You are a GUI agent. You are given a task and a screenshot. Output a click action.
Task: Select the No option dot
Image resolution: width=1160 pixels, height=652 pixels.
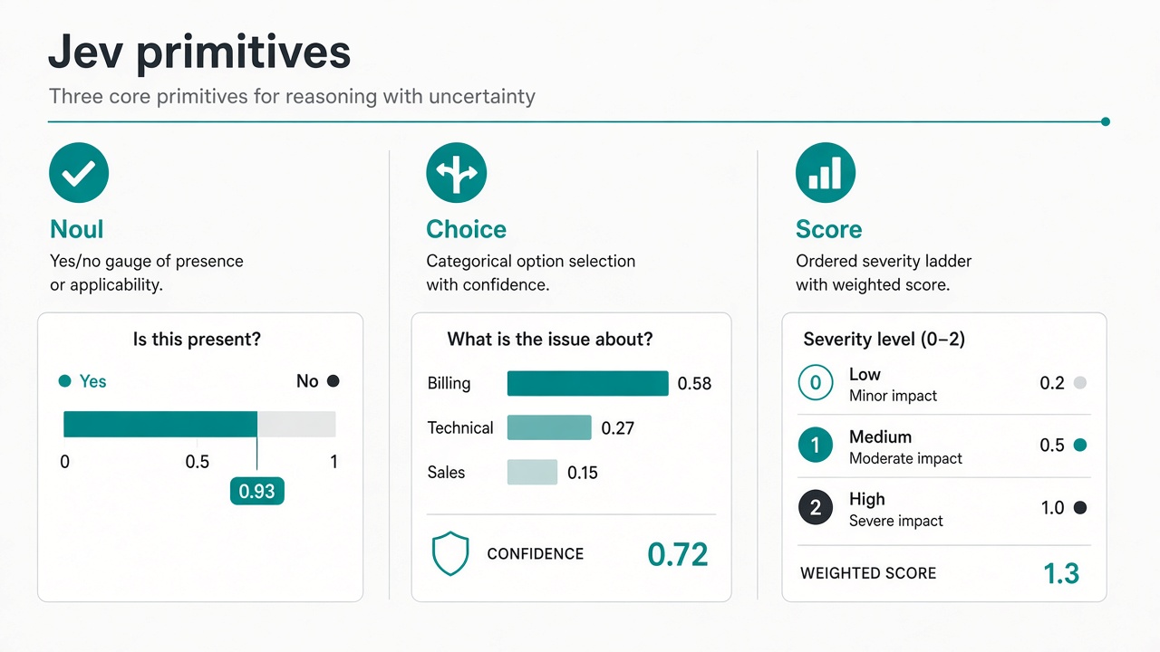click(333, 381)
